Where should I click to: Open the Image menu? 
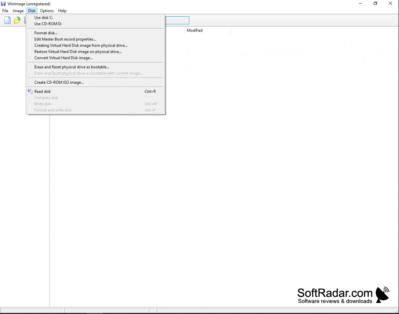[x=18, y=11]
